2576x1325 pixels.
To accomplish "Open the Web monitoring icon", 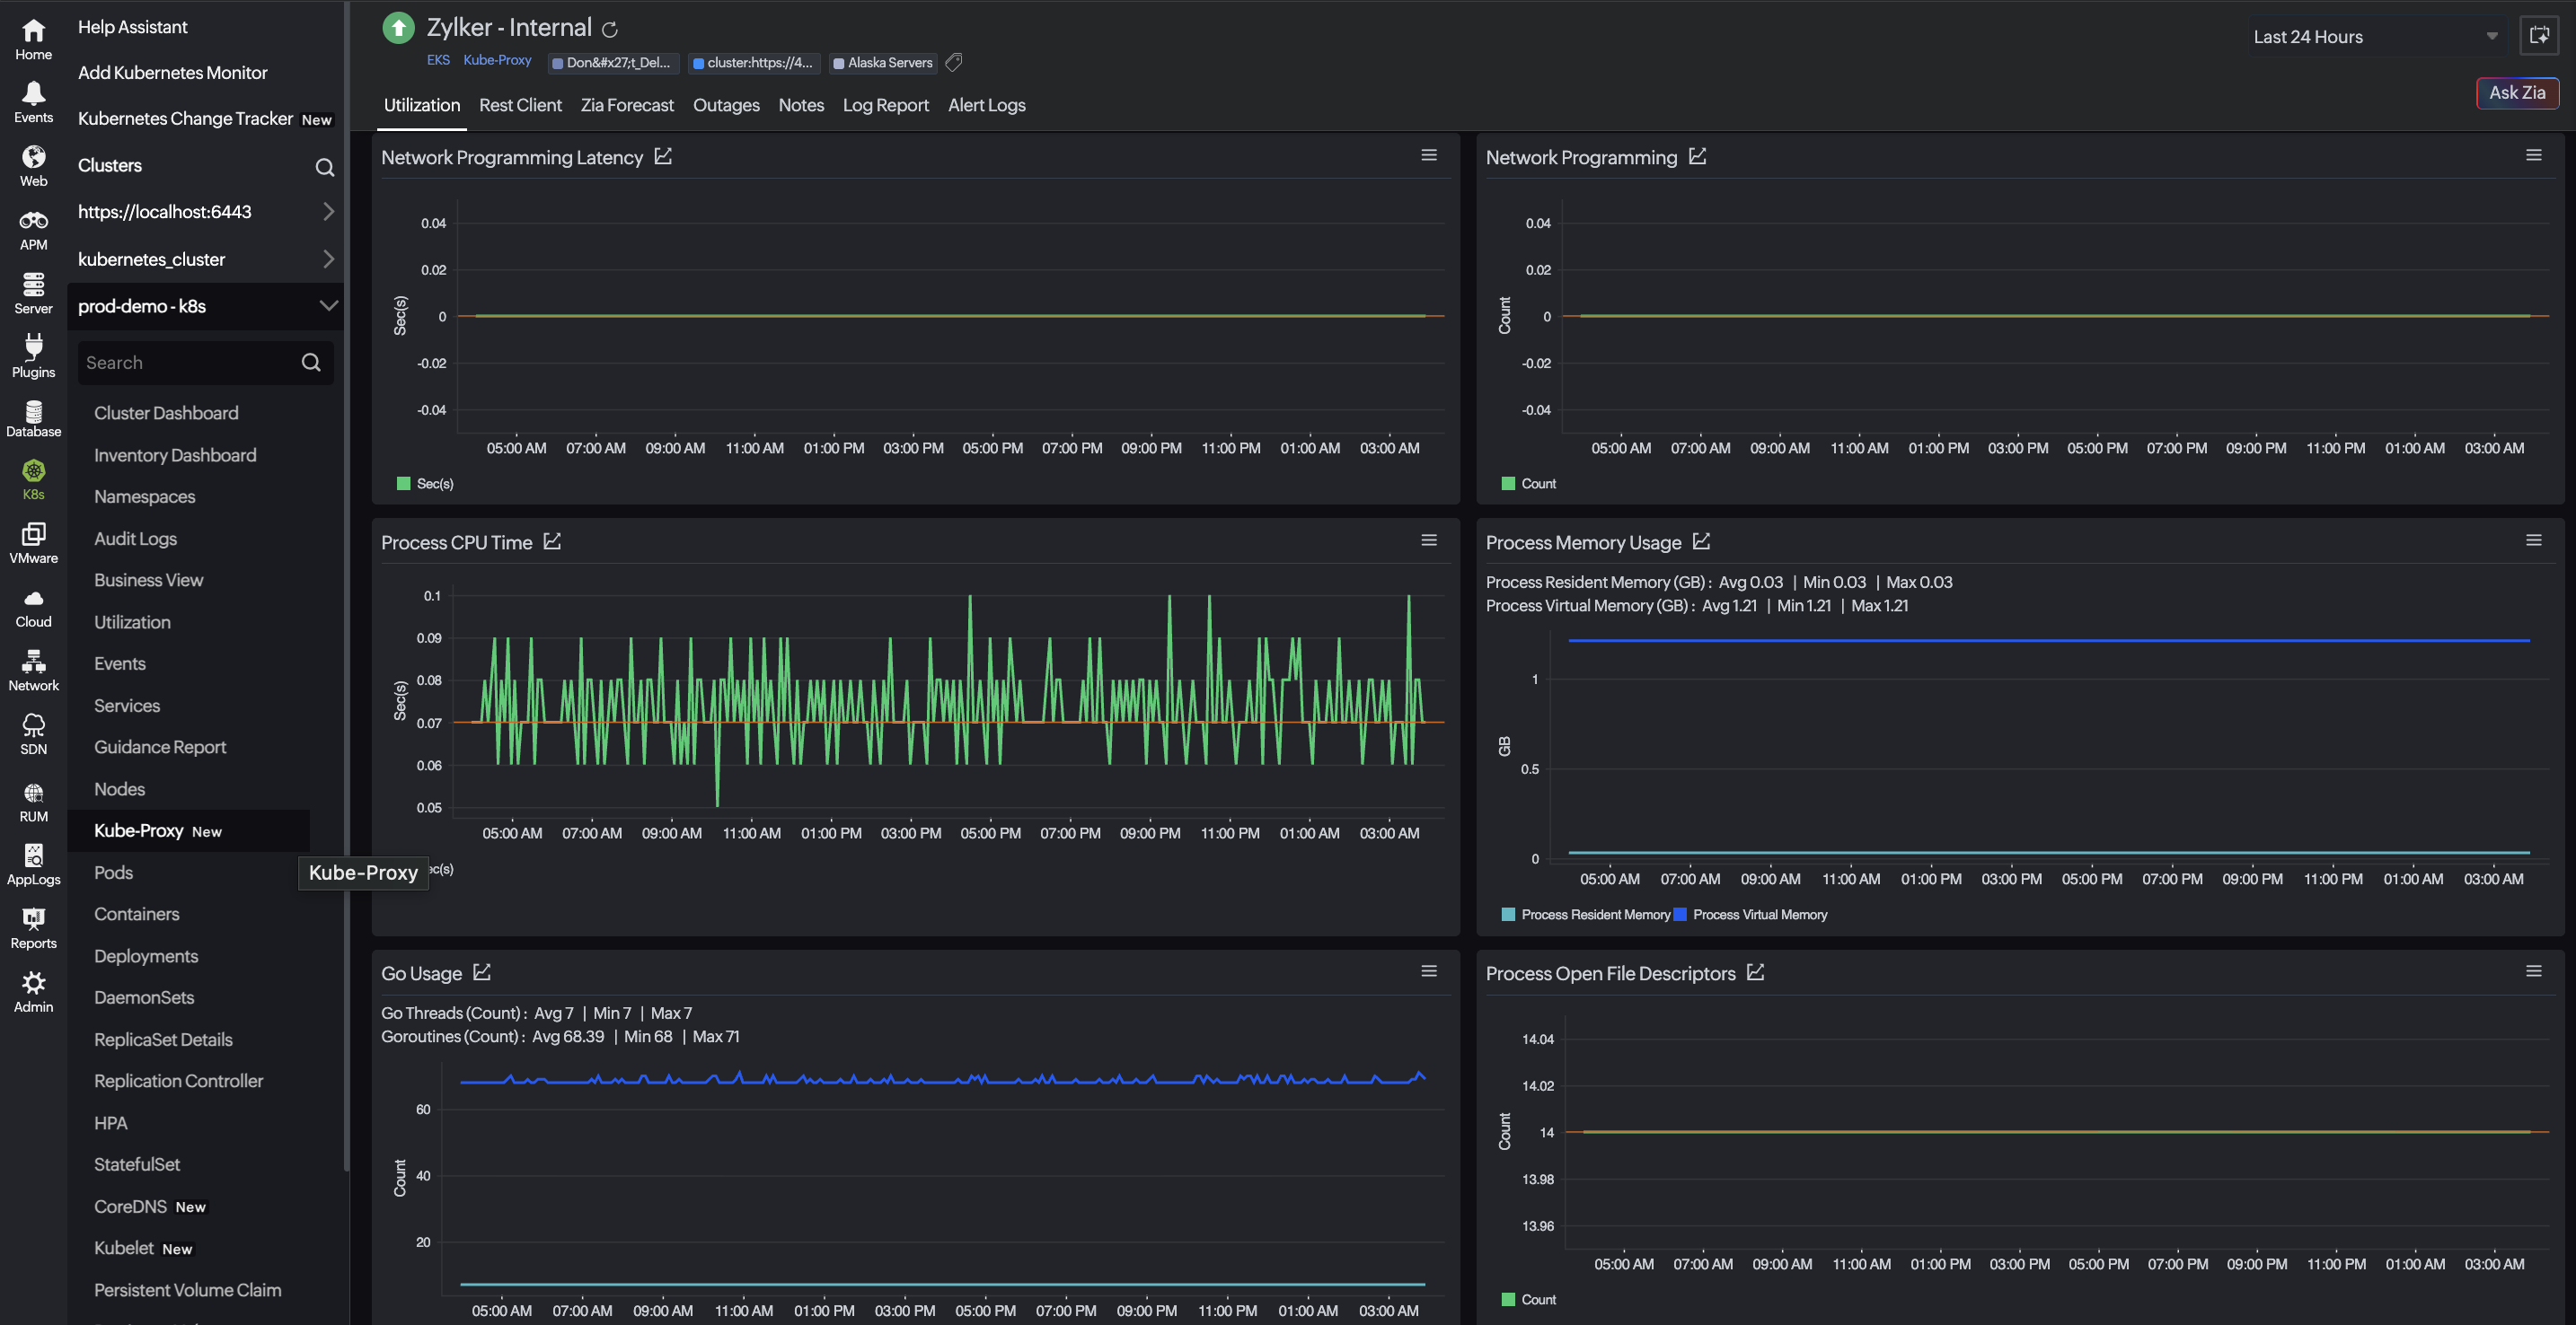I will (x=33, y=157).
